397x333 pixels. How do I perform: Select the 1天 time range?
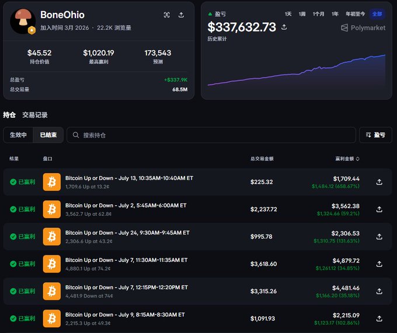(x=288, y=14)
